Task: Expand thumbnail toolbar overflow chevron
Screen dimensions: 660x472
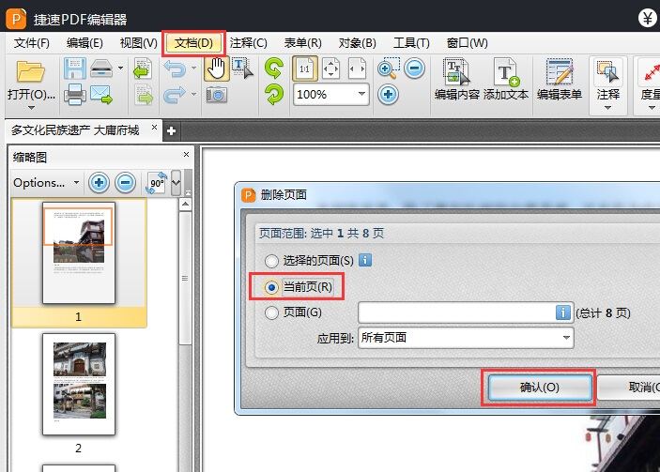Action: tap(176, 183)
